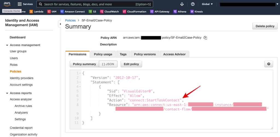Open User groups in sidebar
Screen dimensions: 280x137
tap(18, 51)
